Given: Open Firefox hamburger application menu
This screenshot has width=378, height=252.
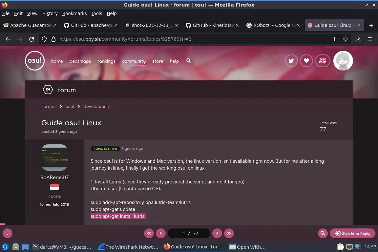Looking at the screenshot, I should pyautogui.click(x=370, y=39).
